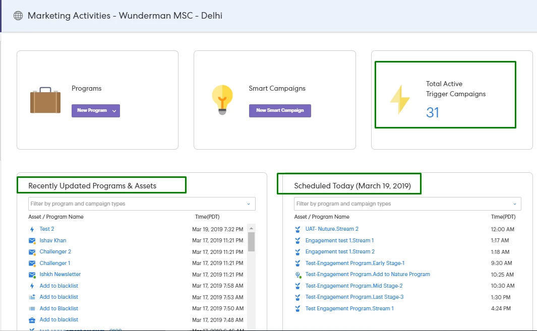Open the Ishav Khan email link
Image resolution: width=537 pixels, height=331 pixels.
(x=53, y=240)
